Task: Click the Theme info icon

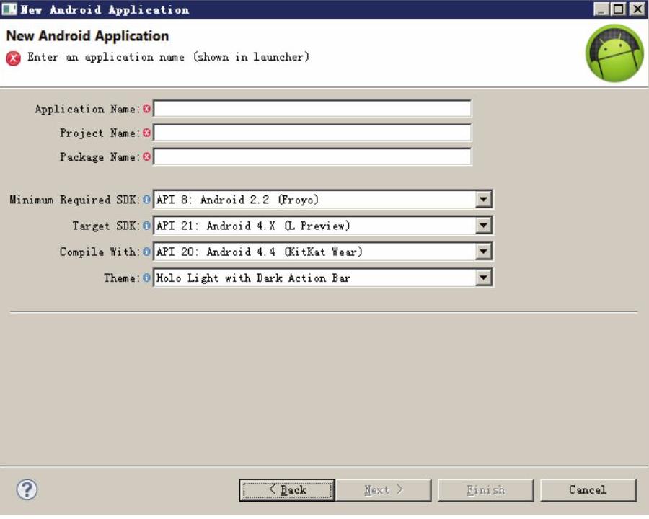Action: 146,278
